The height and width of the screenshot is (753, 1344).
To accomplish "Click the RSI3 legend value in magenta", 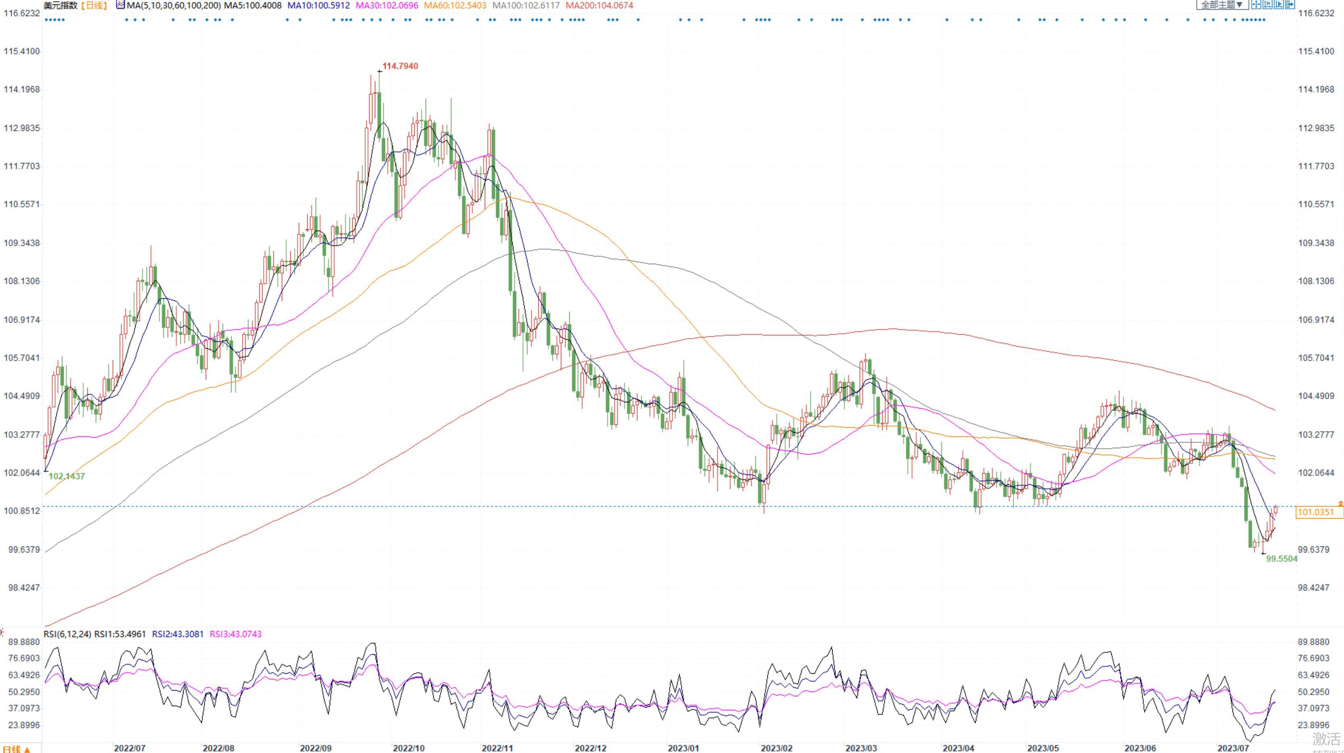I will click(235, 634).
